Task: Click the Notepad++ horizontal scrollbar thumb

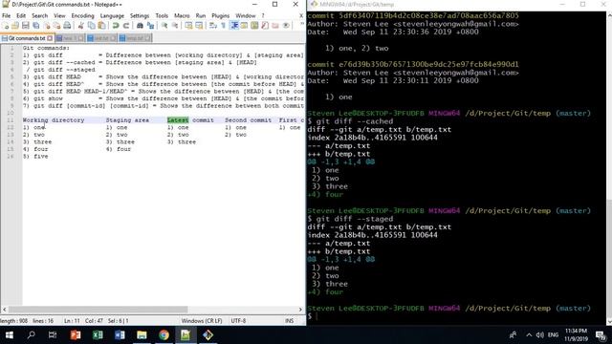Action: [x=98, y=310]
